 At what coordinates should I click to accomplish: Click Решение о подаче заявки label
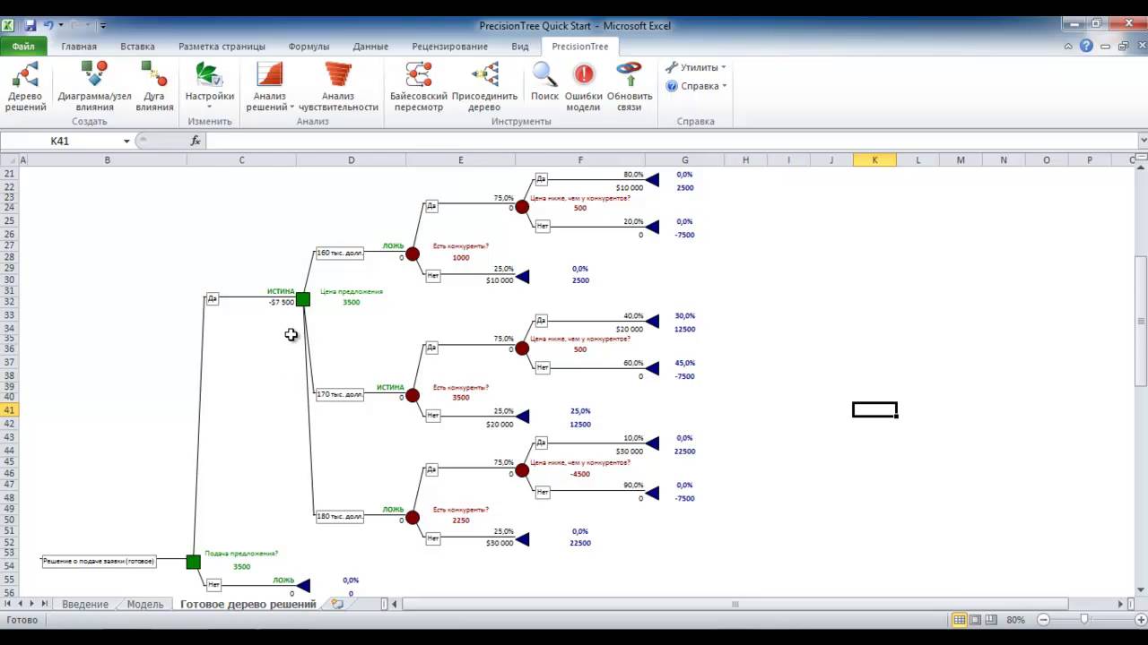pyautogui.click(x=99, y=561)
